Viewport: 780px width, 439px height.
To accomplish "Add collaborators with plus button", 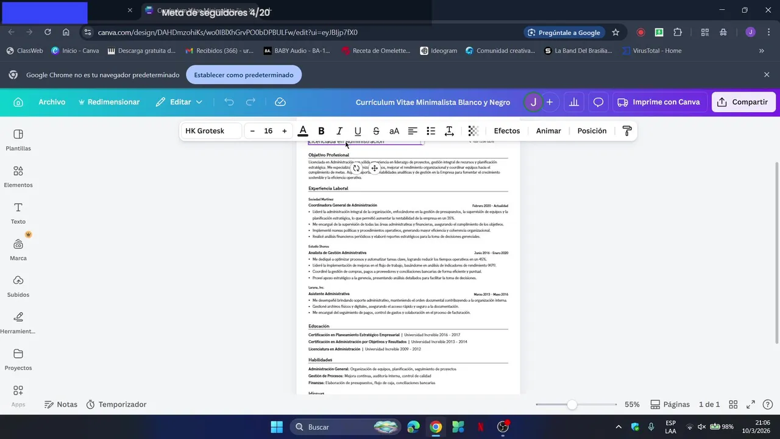I will click(x=550, y=102).
